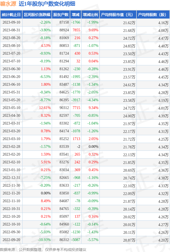Click change value -3917
170x252 pixels.
[x=76, y=100]
